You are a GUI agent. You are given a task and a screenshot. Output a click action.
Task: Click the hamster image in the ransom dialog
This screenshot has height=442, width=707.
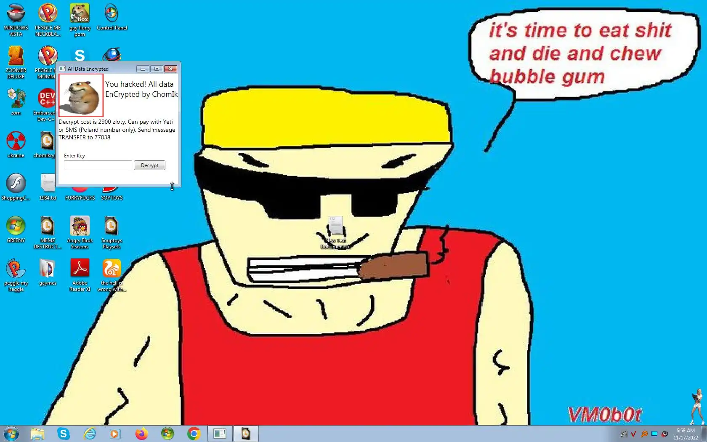pyautogui.click(x=81, y=96)
